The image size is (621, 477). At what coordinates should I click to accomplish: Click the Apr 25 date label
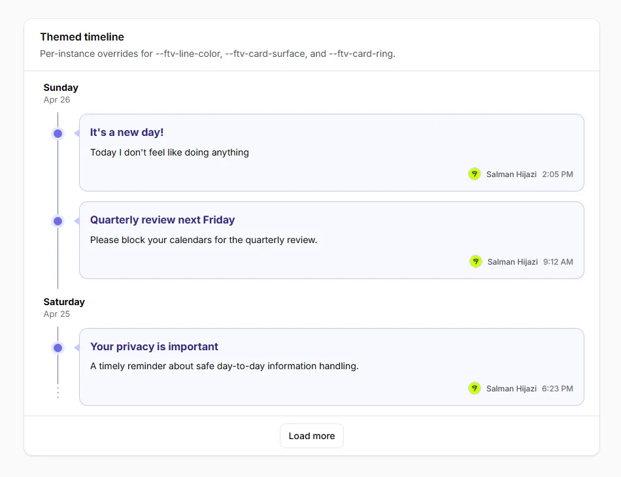[57, 314]
